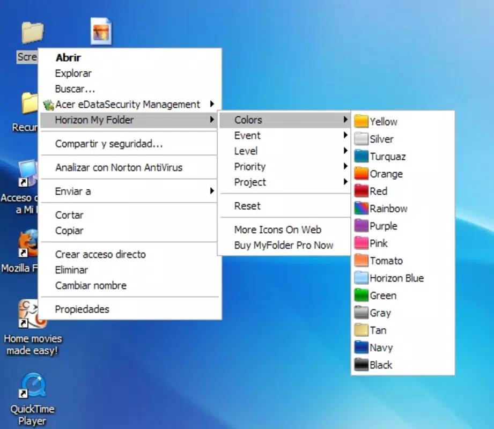
Task: Pick the Silver folder icon
Action: 361,139
